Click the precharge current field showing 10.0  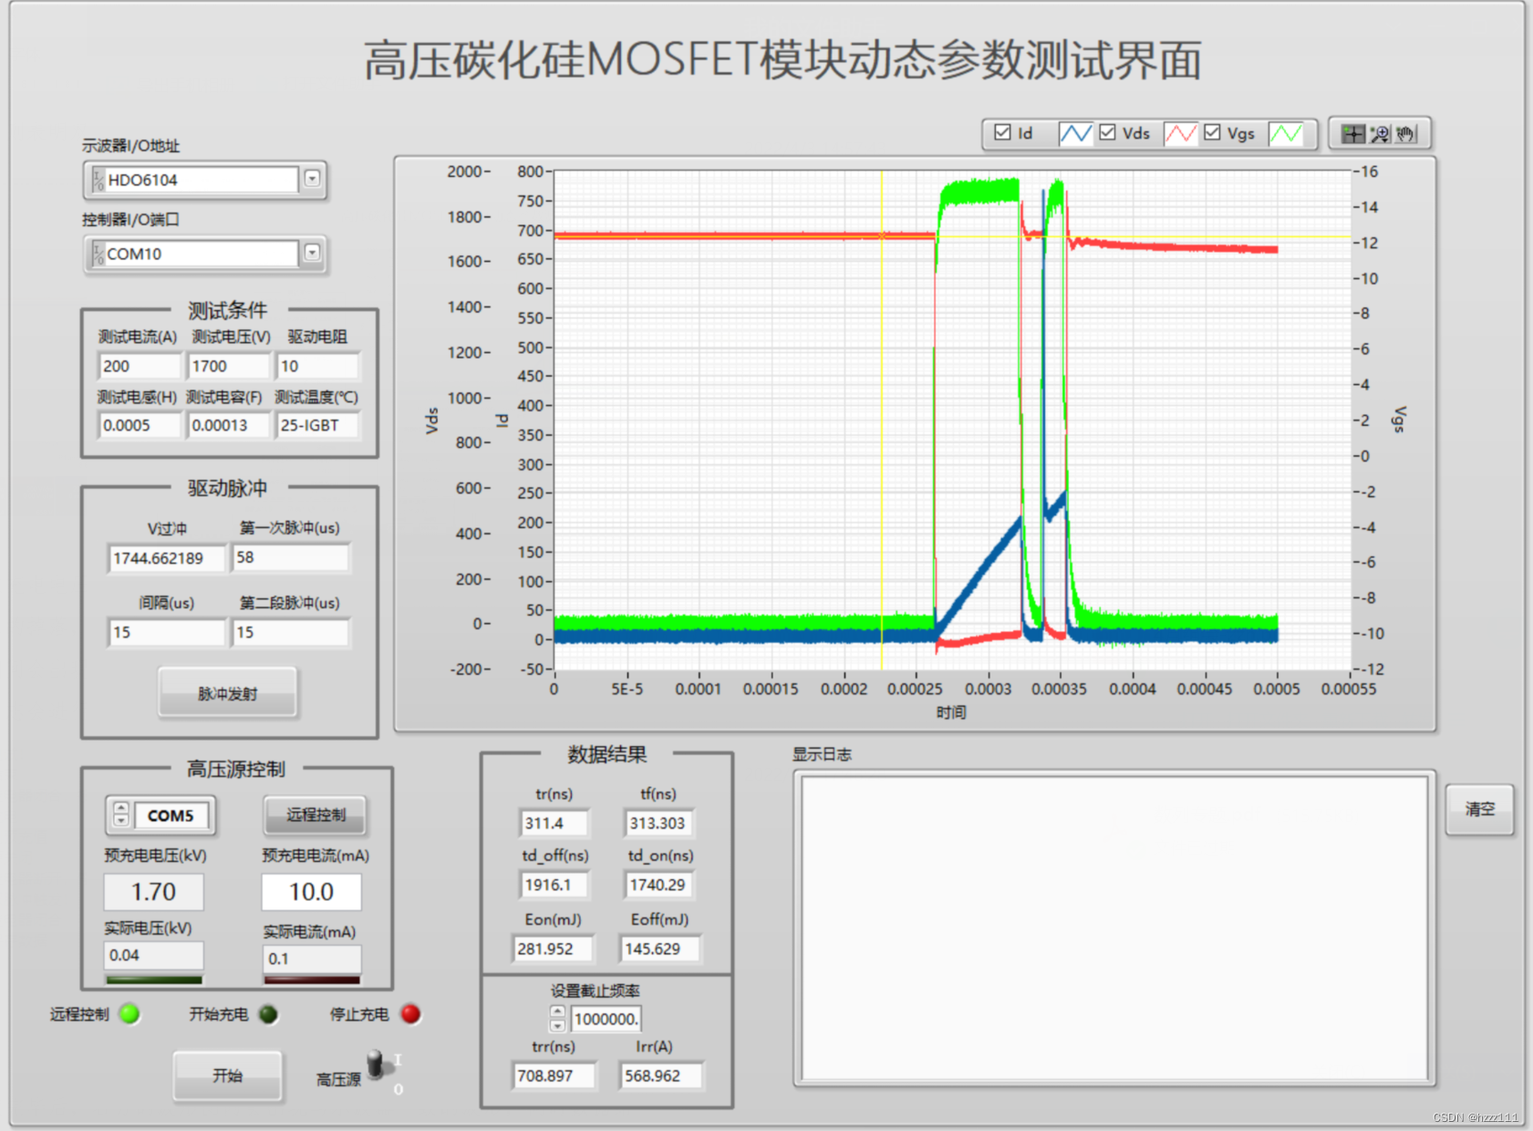point(311,891)
